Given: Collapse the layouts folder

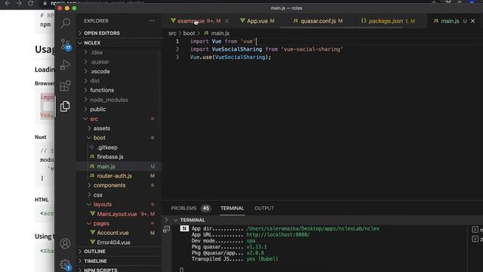Looking at the screenshot, I should pos(119,204).
